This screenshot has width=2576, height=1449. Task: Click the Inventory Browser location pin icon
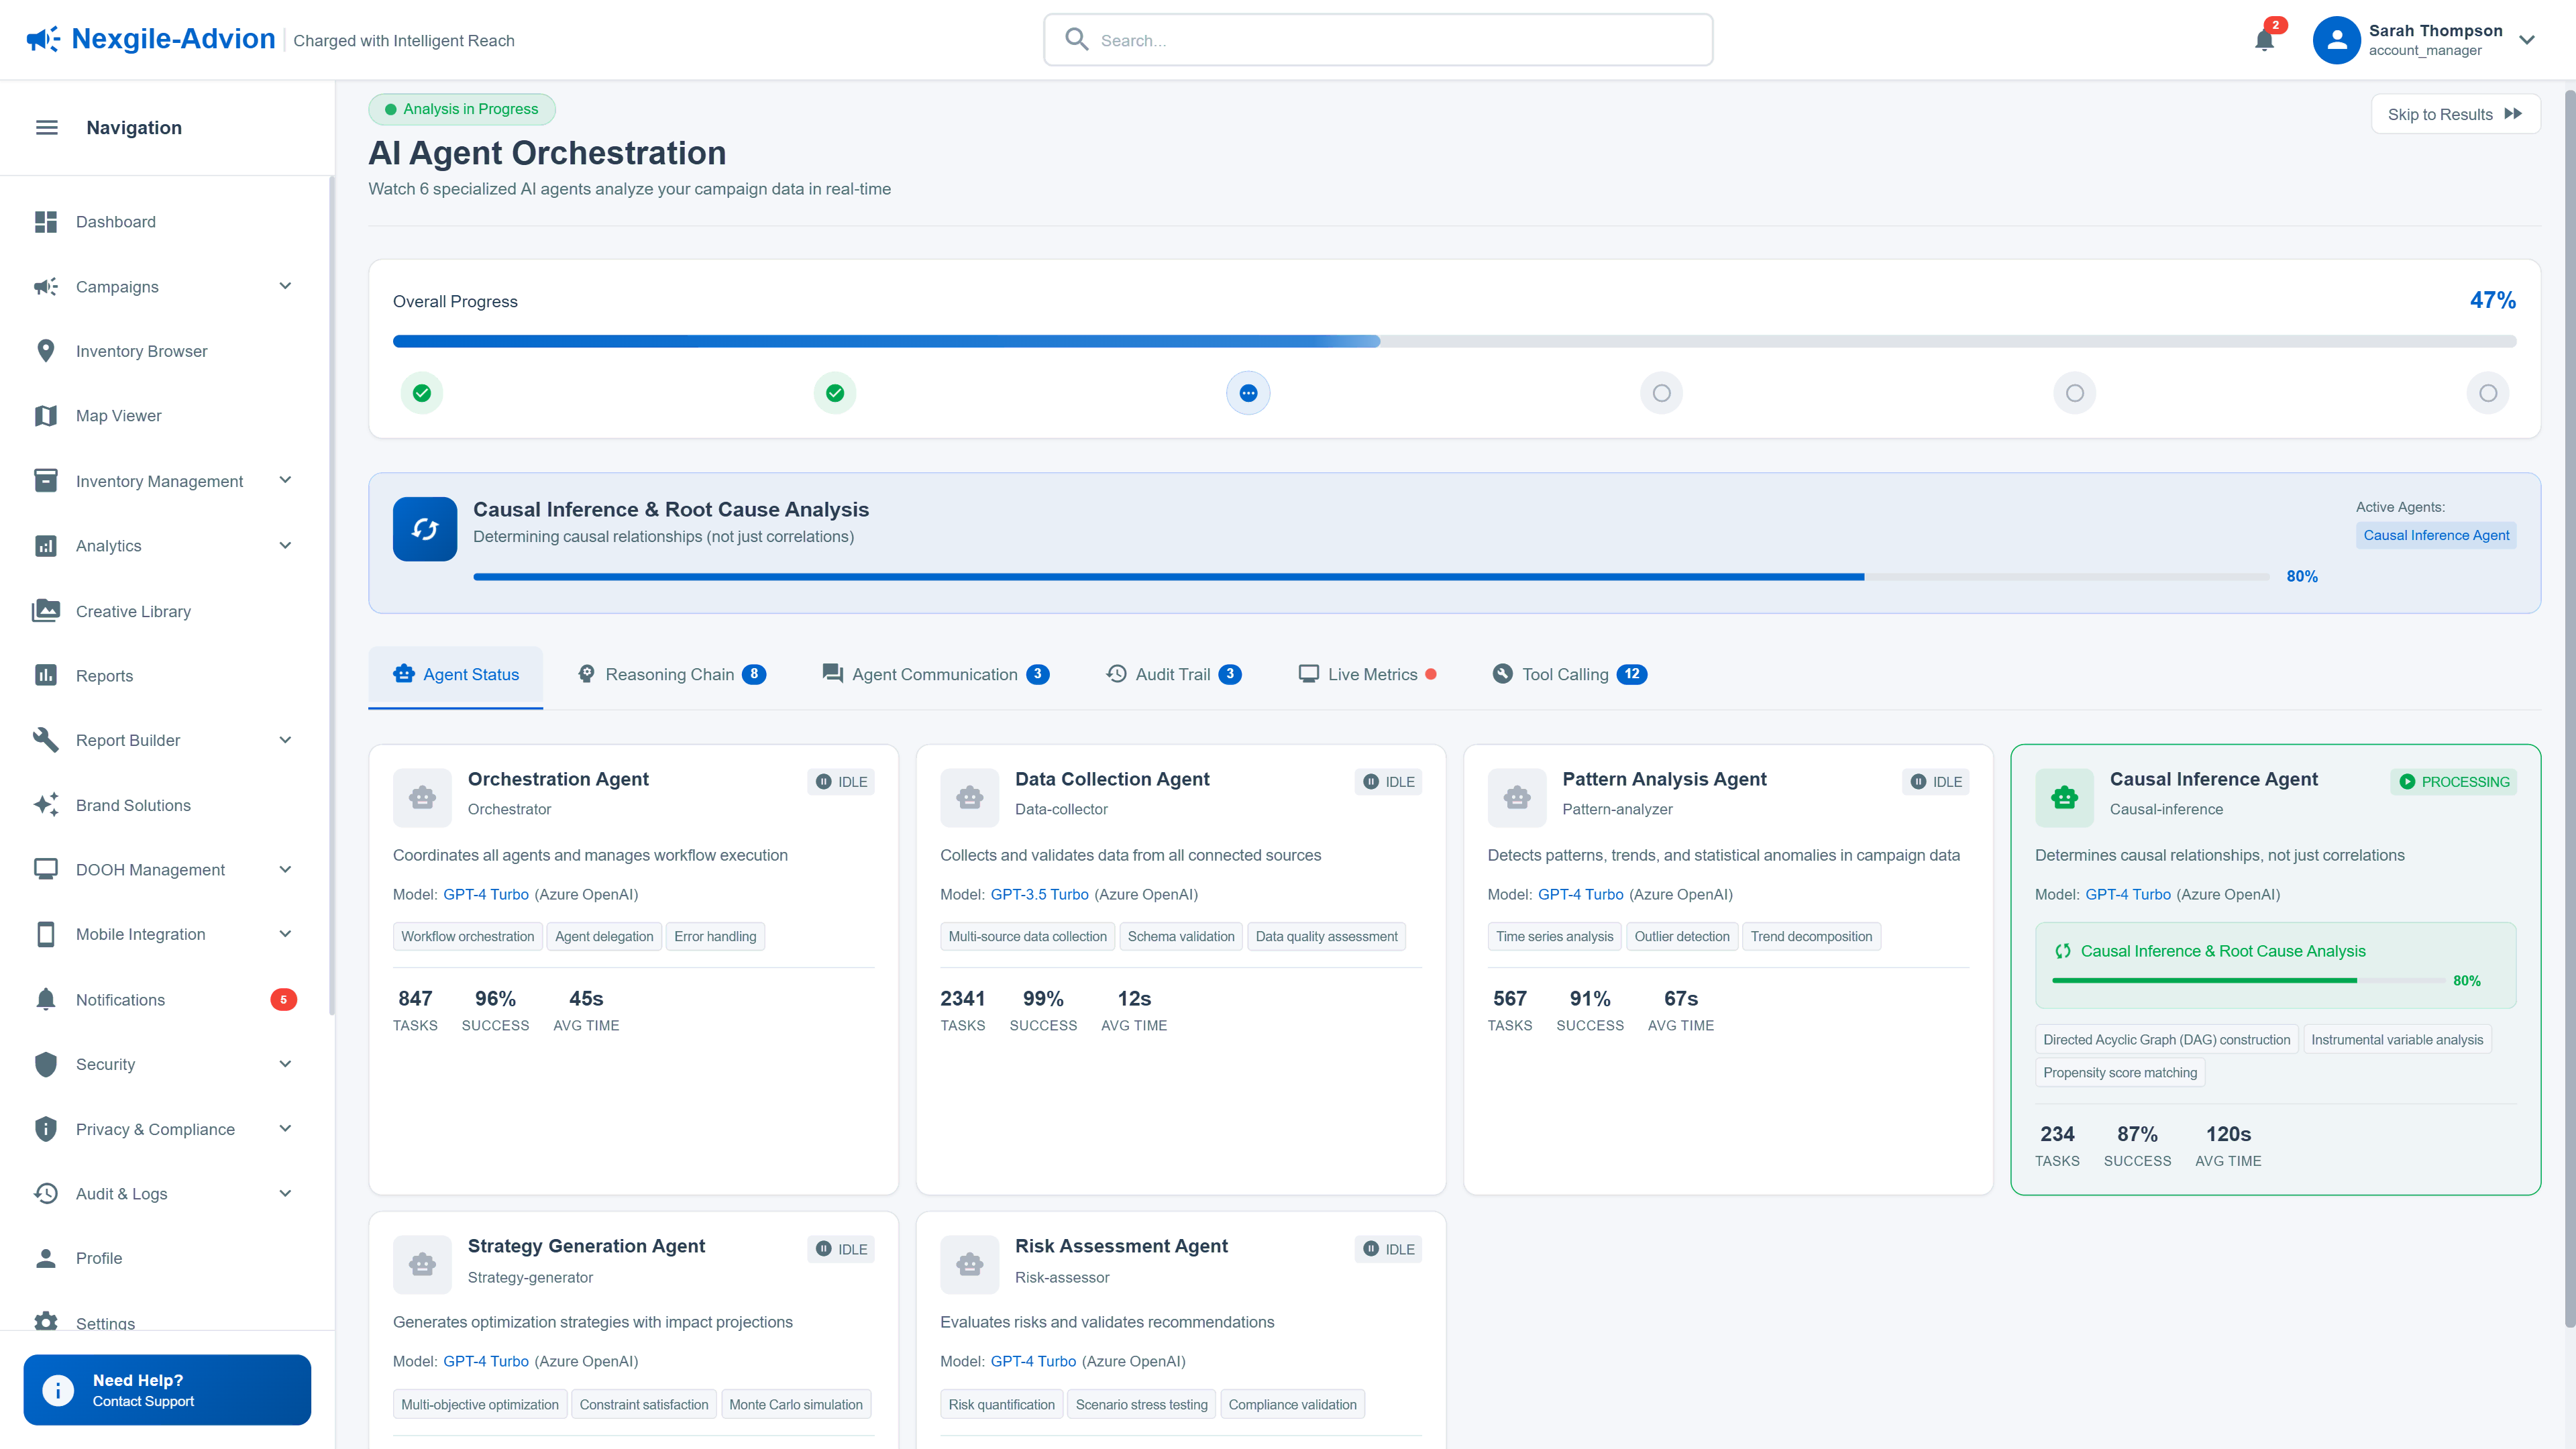[x=46, y=350]
